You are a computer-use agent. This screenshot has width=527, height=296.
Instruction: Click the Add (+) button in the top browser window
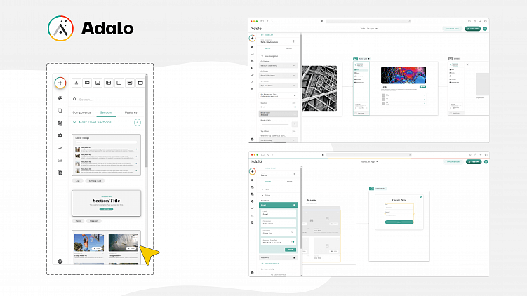(x=252, y=38)
